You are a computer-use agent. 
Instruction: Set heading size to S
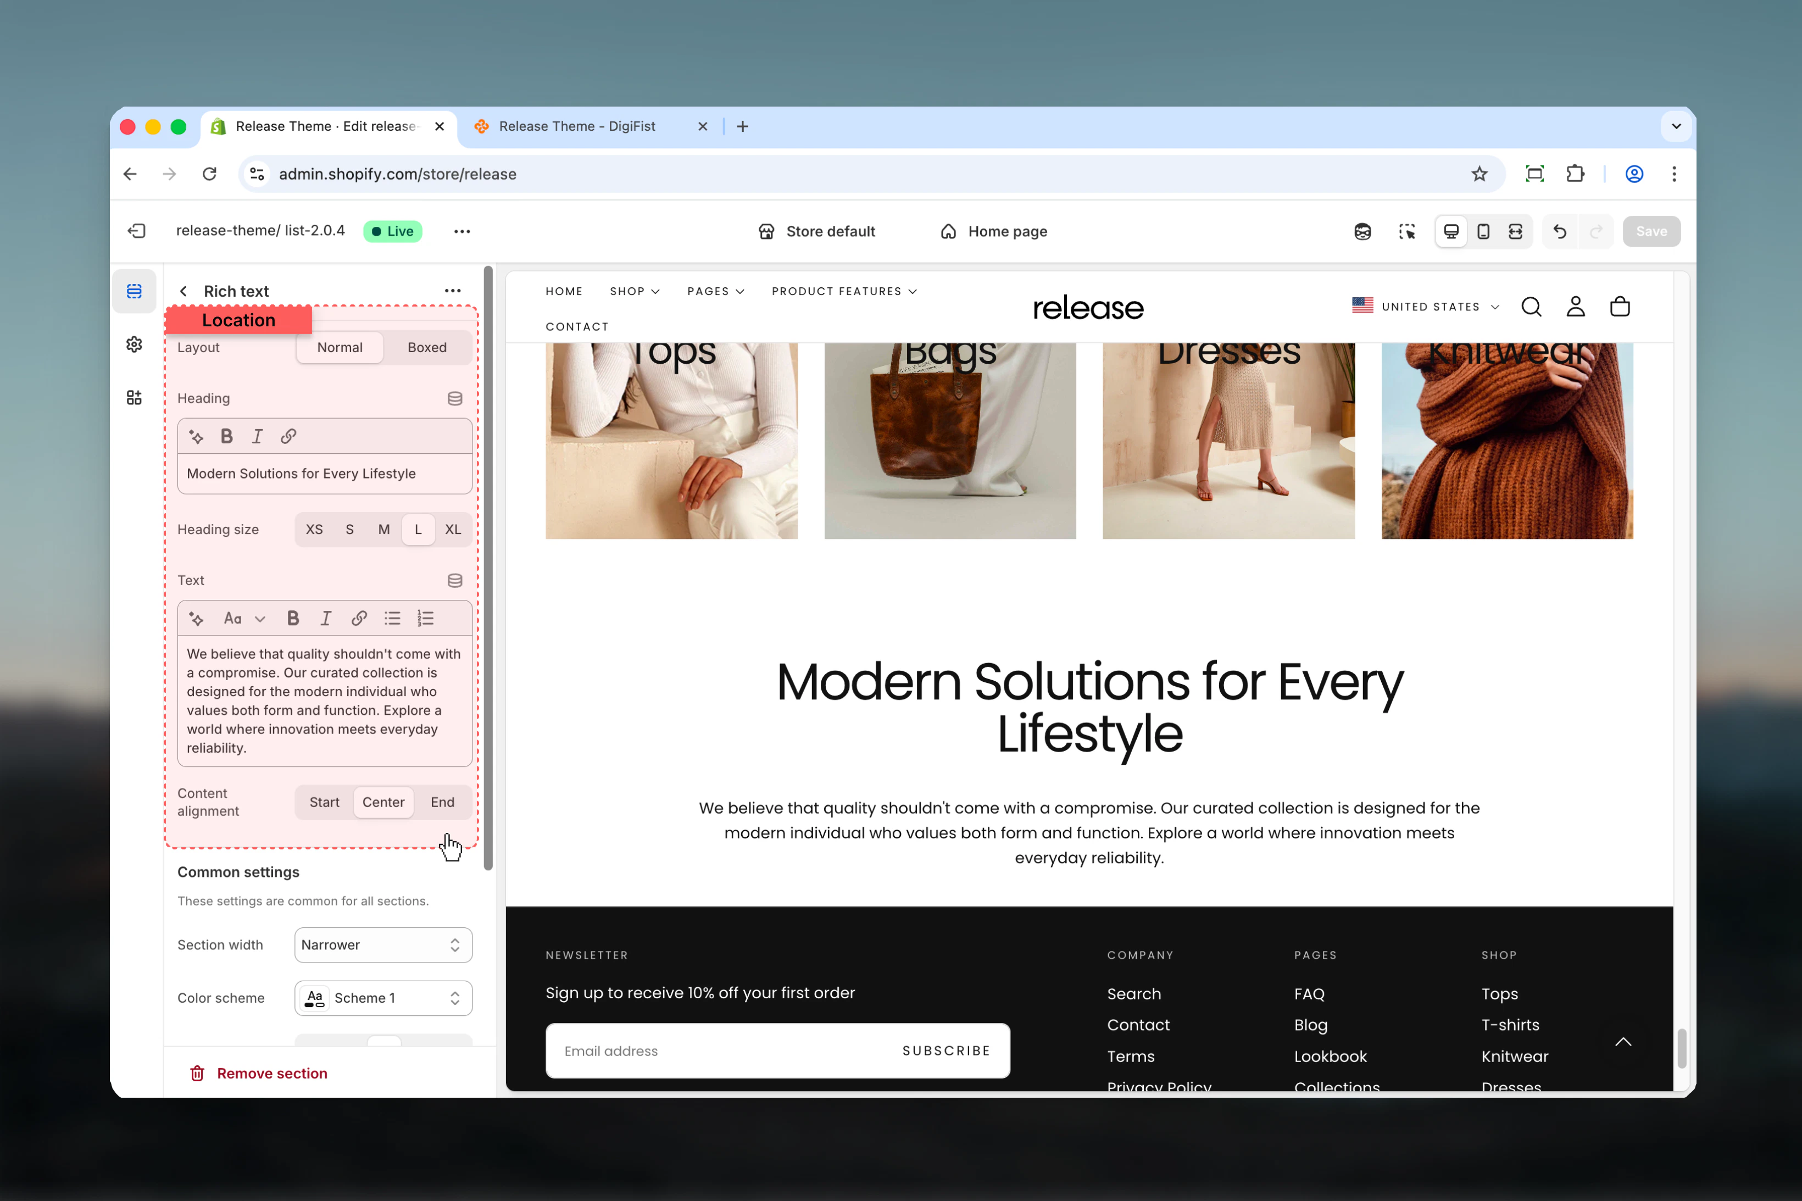tap(350, 530)
